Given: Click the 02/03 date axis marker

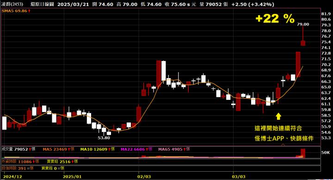Looking at the screenshot, I should [144, 177].
